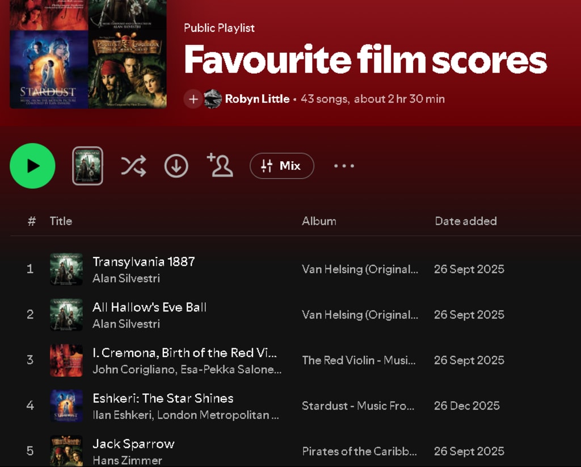Click date 26 Sept 2025 on track 3
This screenshot has height=467, width=581.
click(469, 360)
